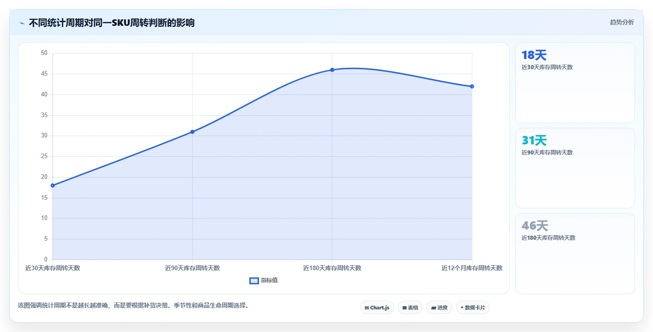653x332 pixels.
Task: Click x-axis label 近180天库存周转天数
Action: click(x=332, y=268)
